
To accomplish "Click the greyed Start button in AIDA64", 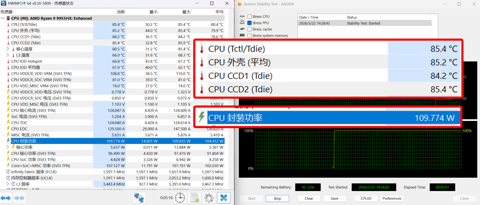I will tap(252, 198).
